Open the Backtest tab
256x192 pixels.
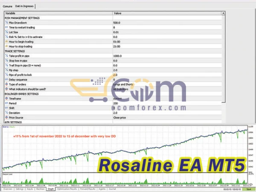point(40,189)
